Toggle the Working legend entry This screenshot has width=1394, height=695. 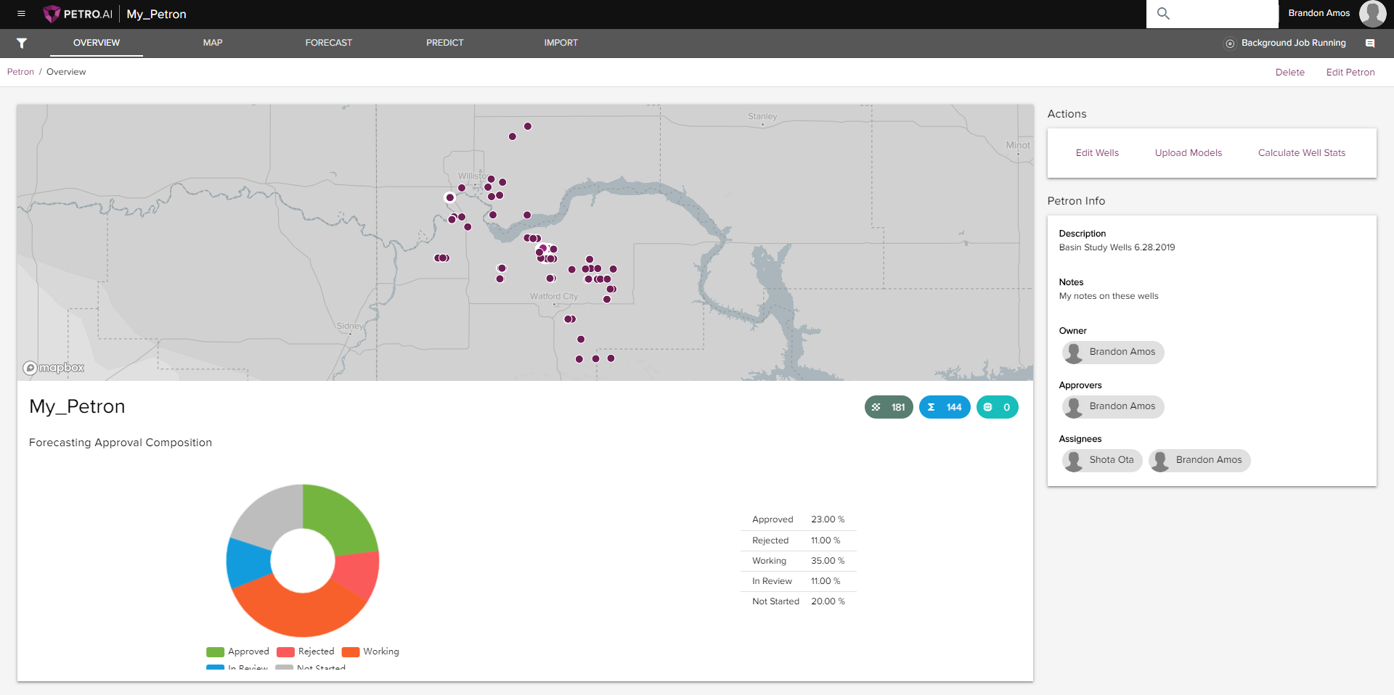click(x=370, y=651)
